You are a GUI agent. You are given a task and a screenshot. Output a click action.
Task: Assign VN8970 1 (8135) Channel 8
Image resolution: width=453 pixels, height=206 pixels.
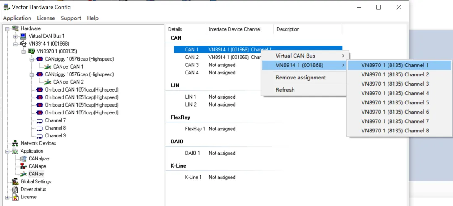click(x=399, y=131)
